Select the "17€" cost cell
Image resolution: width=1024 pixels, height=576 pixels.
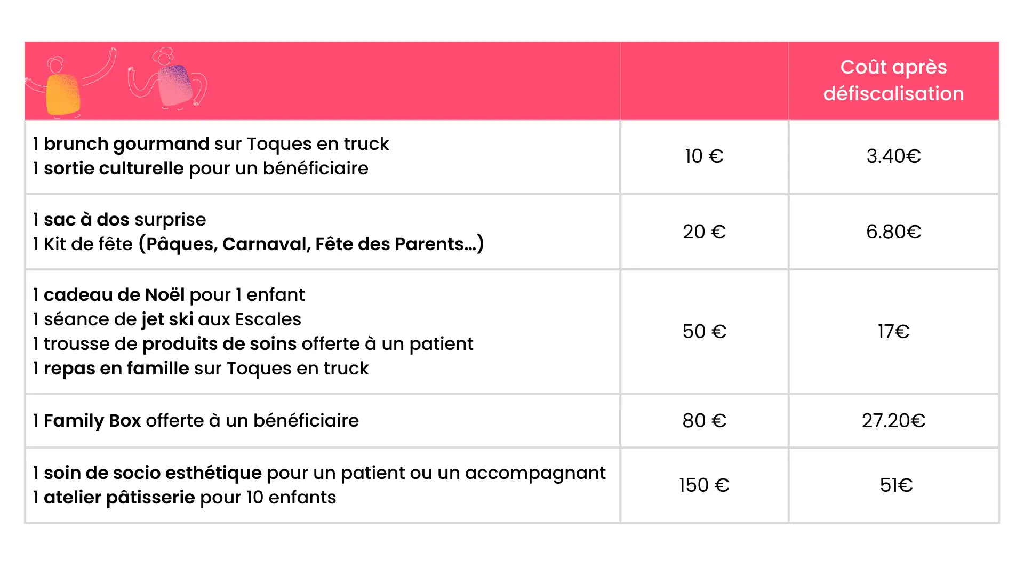[x=893, y=332]
